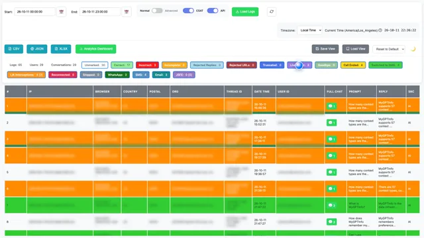The height and width of the screenshot is (238, 424).
Task: Filter by the SMS: 4 chip
Action: click(141, 75)
